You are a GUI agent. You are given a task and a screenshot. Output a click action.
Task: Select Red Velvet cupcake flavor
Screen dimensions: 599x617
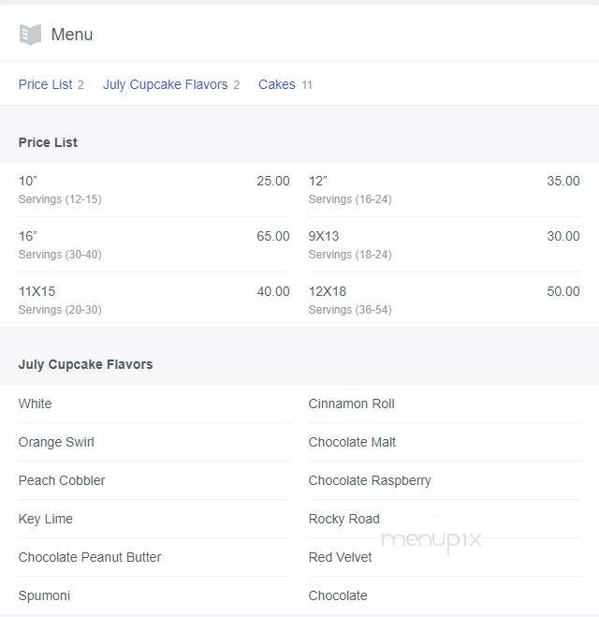444,557
